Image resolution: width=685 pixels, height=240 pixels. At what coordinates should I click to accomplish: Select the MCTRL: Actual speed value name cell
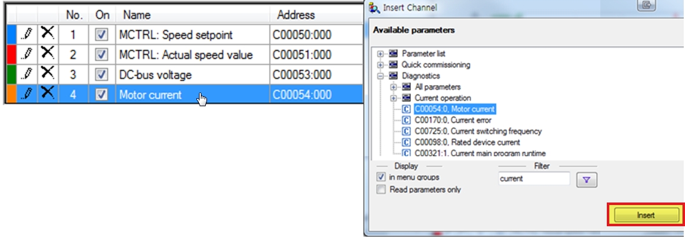coord(193,55)
